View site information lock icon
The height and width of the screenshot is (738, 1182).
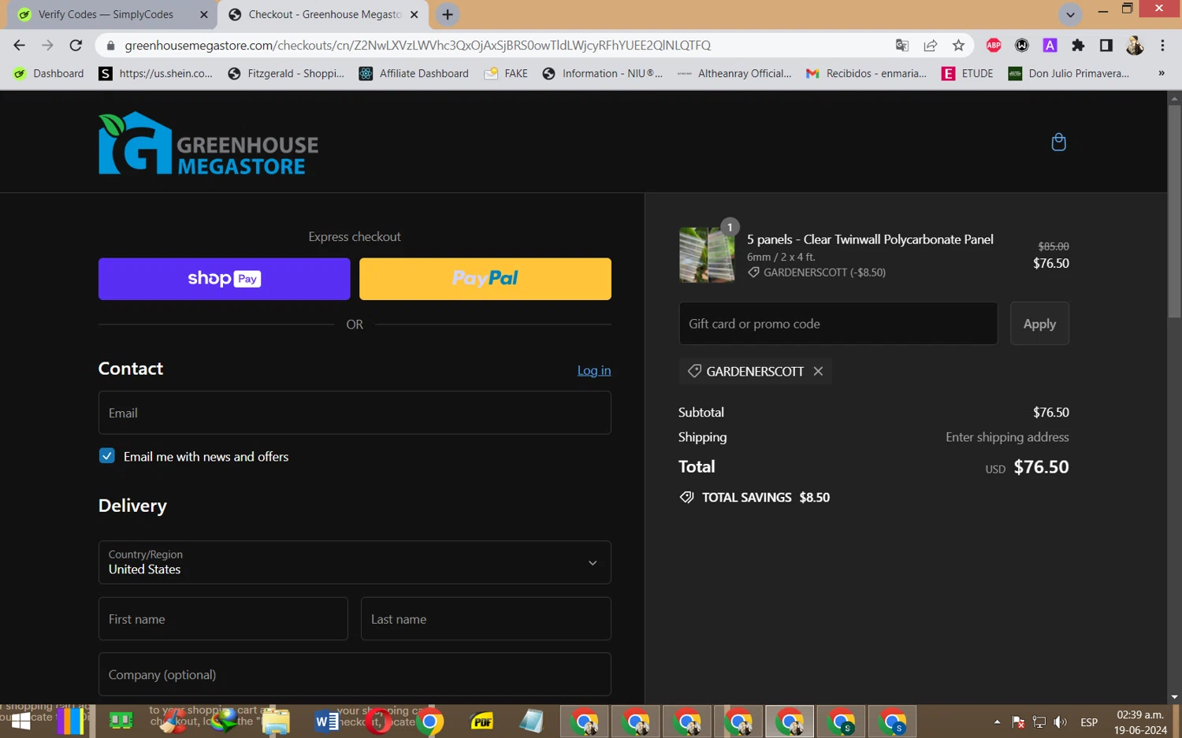coord(110,46)
